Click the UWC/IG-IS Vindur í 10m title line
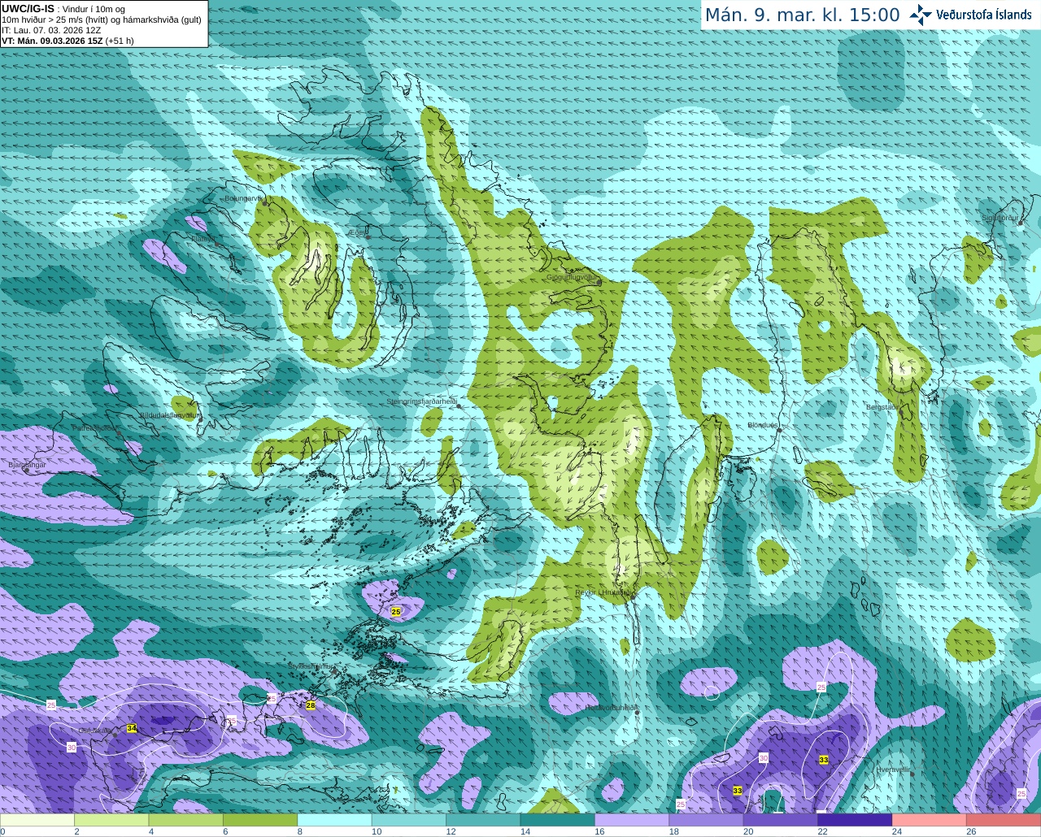The width and height of the screenshot is (1041, 837). pyautogui.click(x=63, y=9)
